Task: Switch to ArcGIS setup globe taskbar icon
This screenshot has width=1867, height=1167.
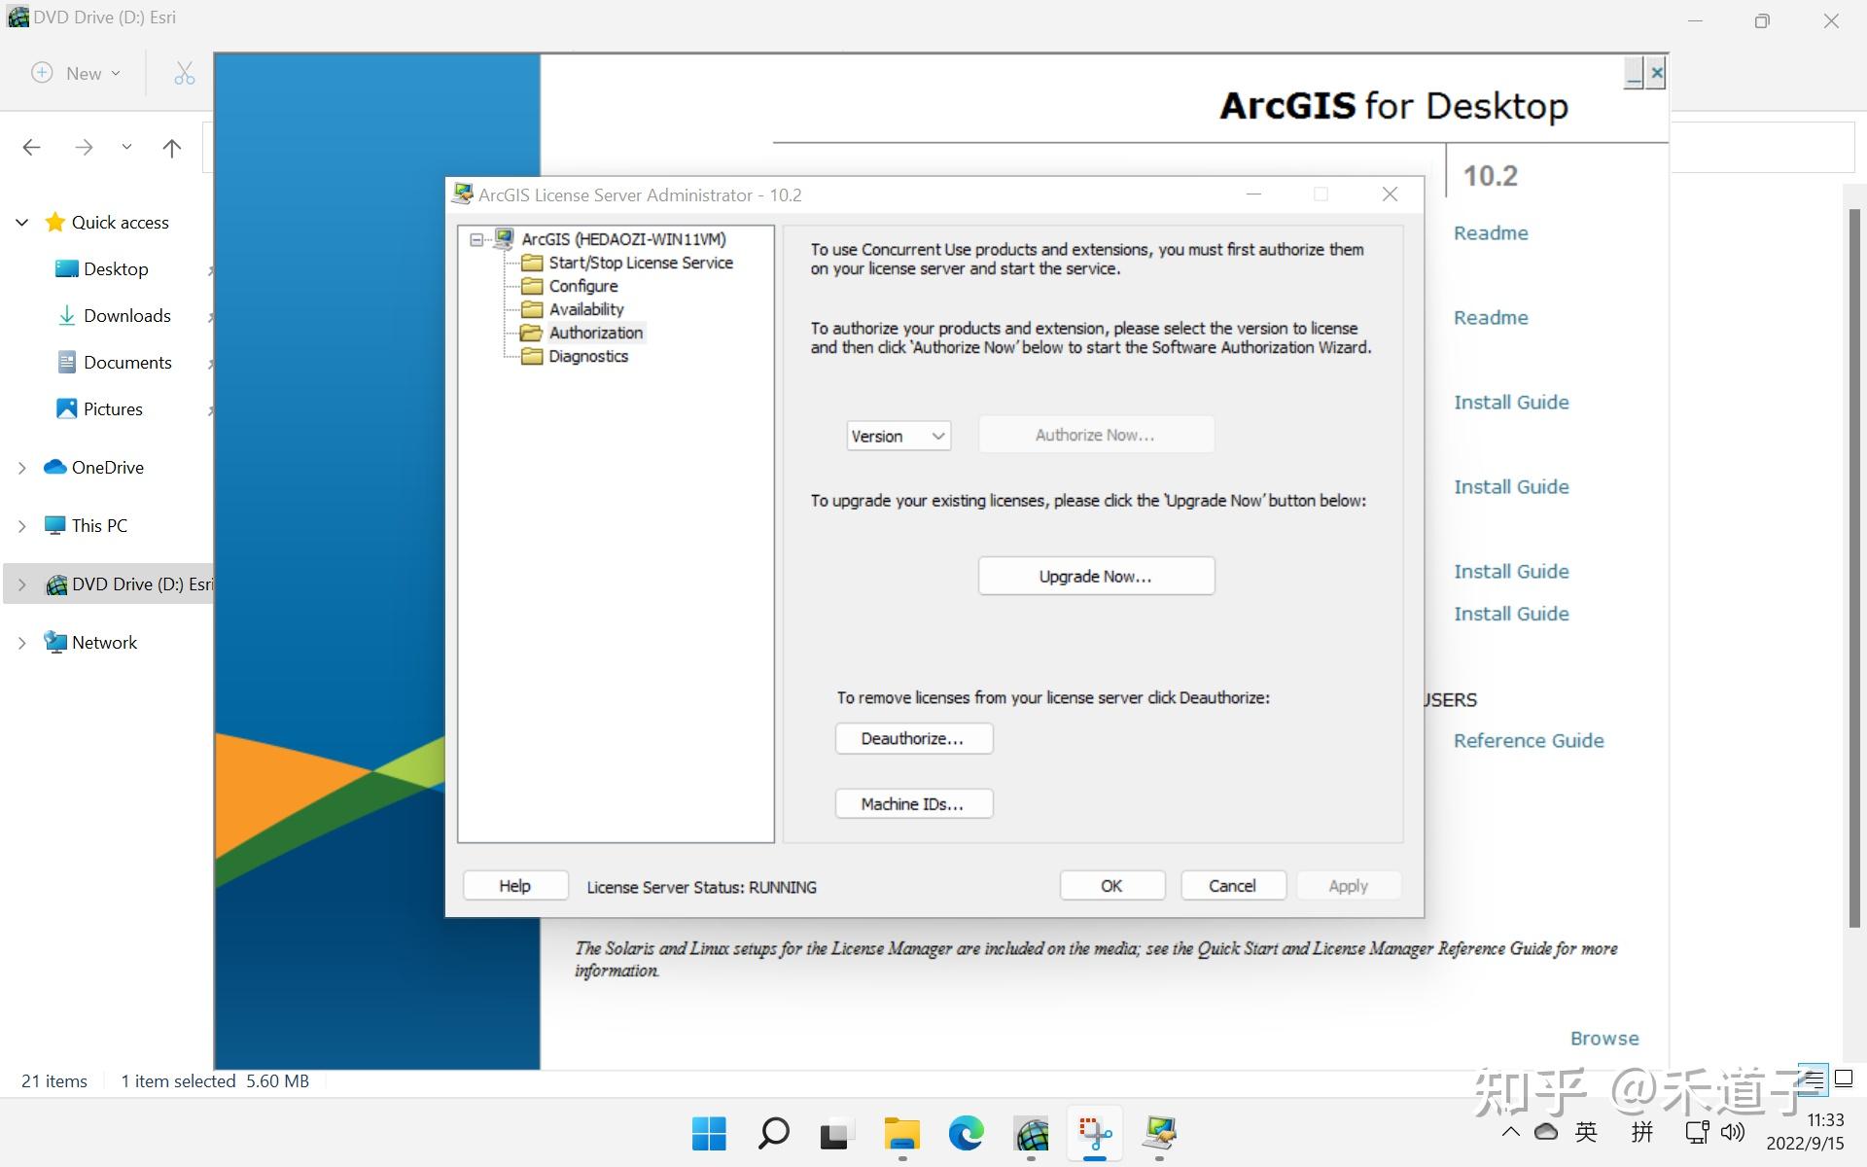Action: (1031, 1133)
